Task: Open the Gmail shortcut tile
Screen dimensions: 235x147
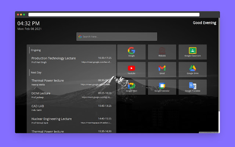Action: click(162, 69)
